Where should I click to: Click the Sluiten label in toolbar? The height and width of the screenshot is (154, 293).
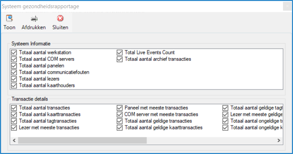click(60, 27)
